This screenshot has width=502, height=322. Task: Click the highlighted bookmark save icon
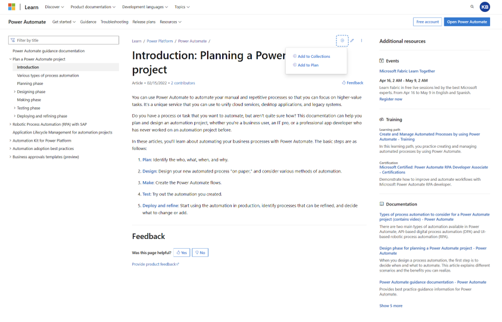tap(342, 40)
